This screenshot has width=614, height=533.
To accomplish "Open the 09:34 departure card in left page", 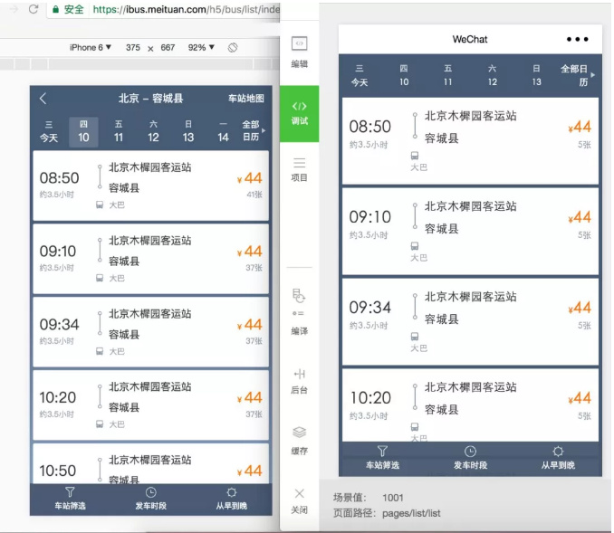I will (150, 332).
